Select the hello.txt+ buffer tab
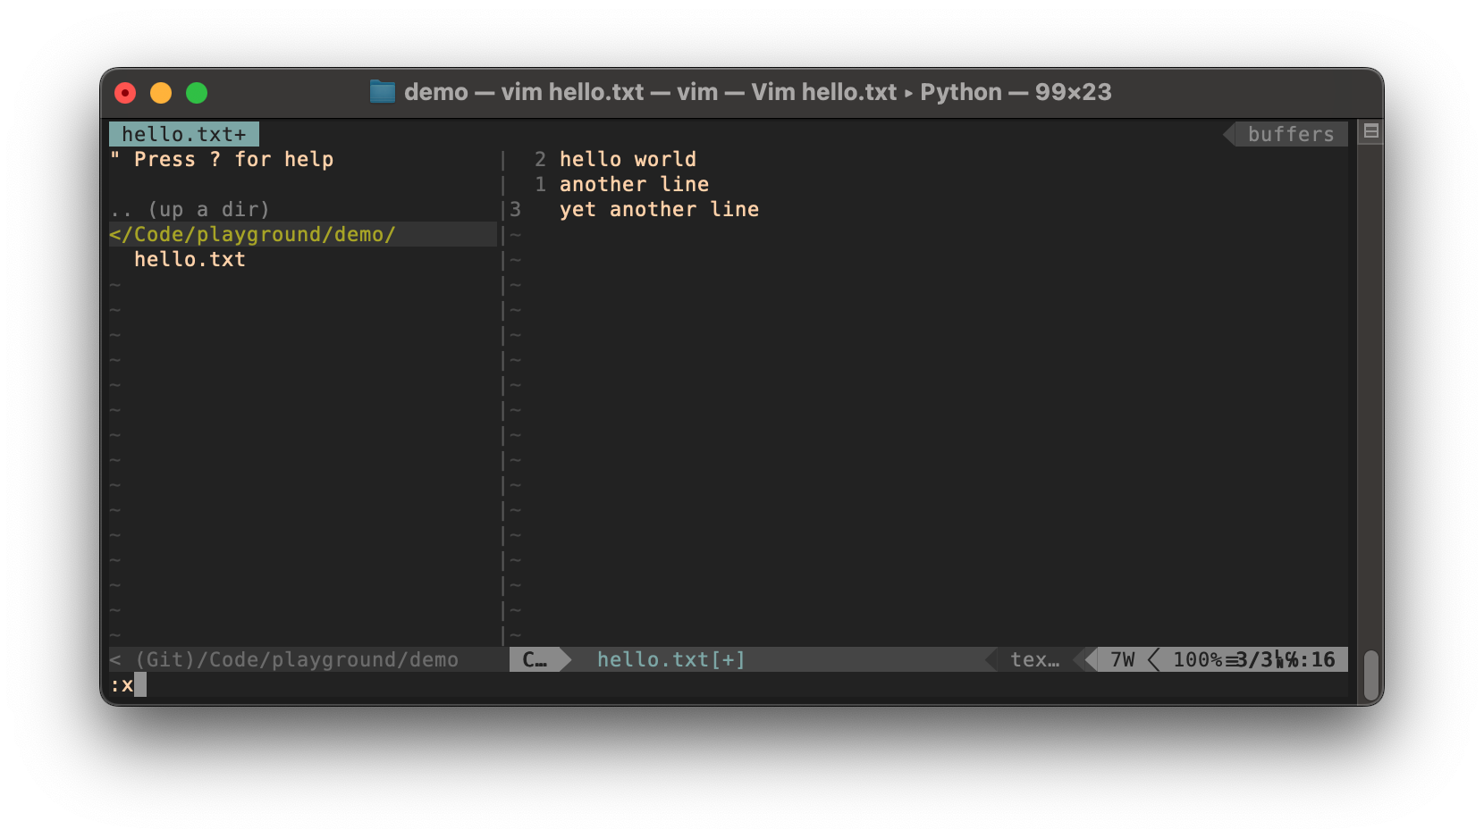The height and width of the screenshot is (838, 1484). pyautogui.click(x=183, y=134)
